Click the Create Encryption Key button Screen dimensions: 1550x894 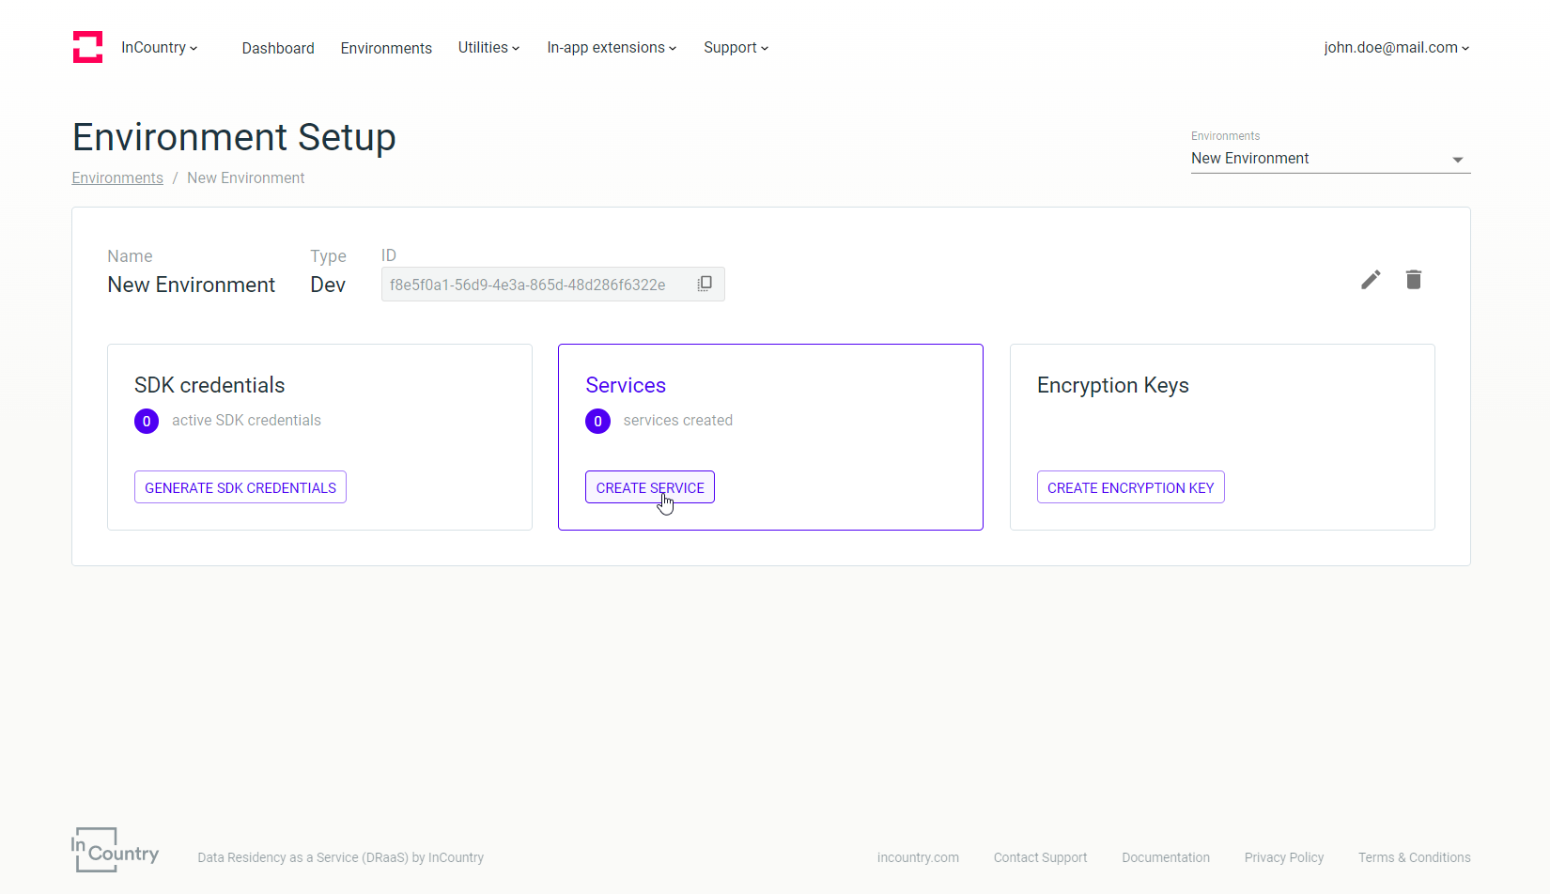click(x=1130, y=487)
